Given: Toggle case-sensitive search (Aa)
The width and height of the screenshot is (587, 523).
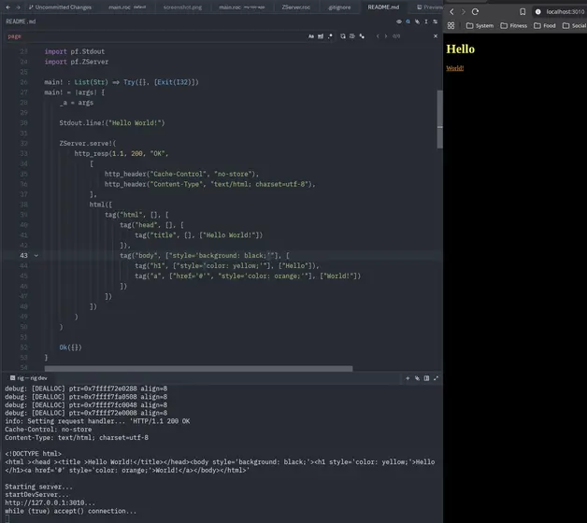Looking at the screenshot, I should pos(312,36).
